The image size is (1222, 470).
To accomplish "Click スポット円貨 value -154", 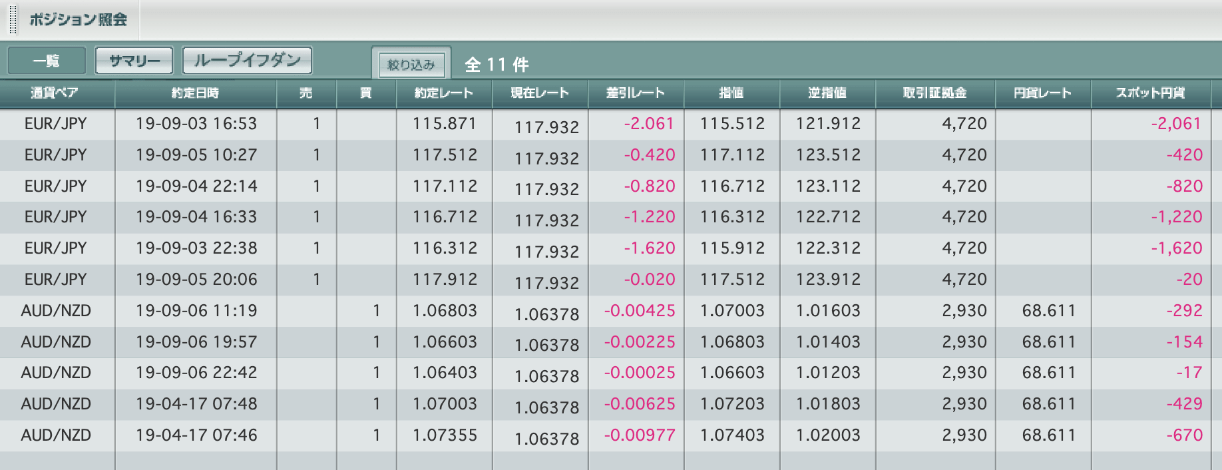I will pyautogui.click(x=1184, y=342).
